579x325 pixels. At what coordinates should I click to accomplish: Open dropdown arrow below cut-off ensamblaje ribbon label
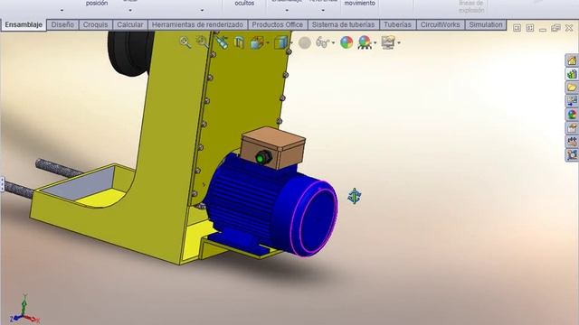pos(287,10)
